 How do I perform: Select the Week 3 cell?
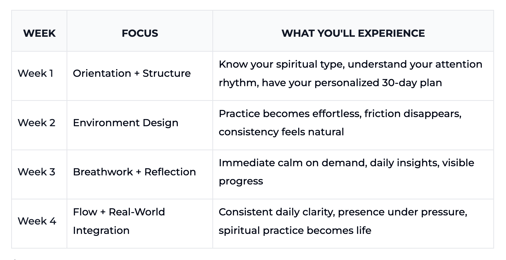pyautogui.click(x=36, y=172)
